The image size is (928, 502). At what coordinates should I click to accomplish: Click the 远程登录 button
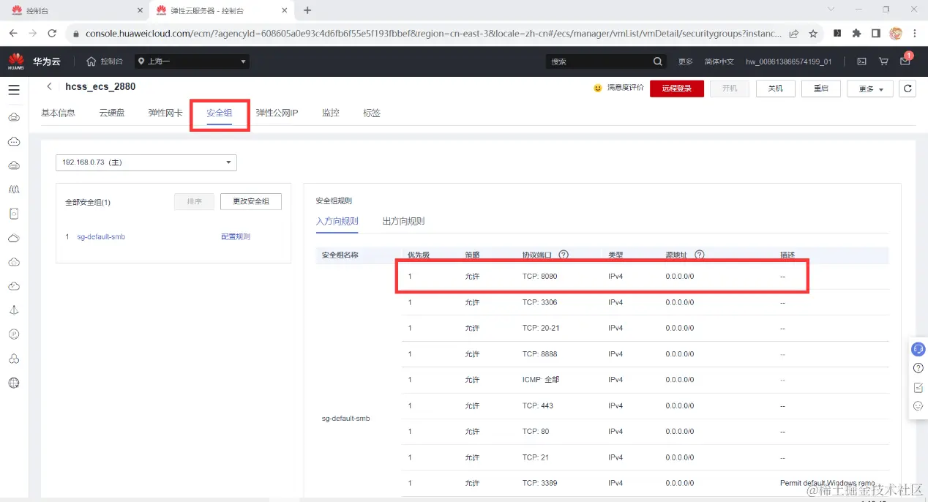(676, 89)
